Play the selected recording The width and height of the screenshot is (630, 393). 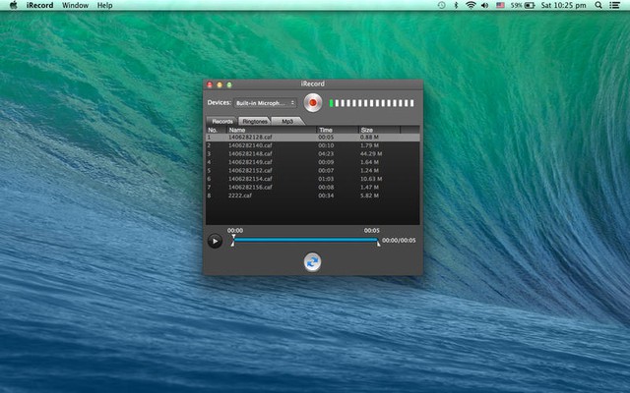point(215,241)
